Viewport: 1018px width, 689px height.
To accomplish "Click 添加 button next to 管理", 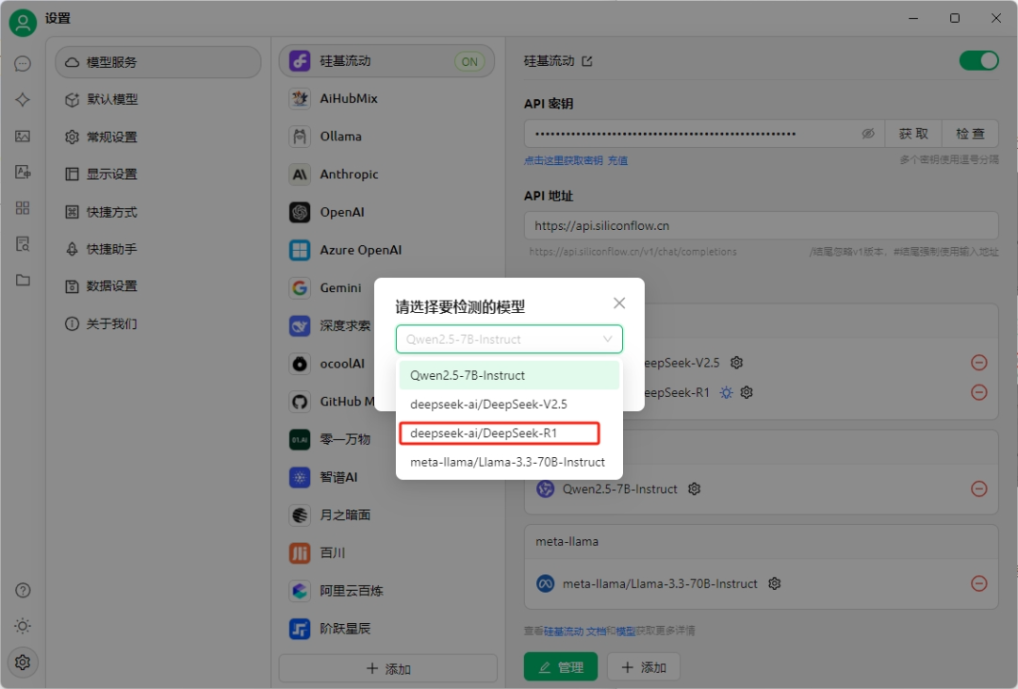I will (x=644, y=667).
